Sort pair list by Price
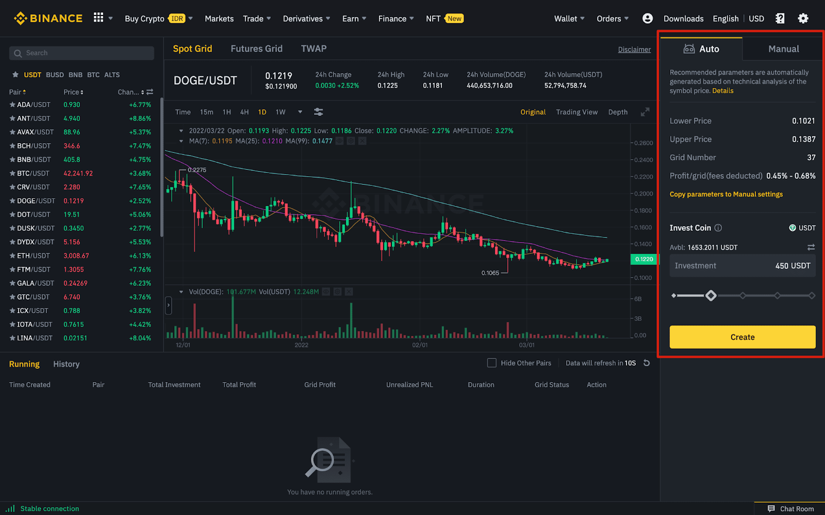This screenshot has width=825, height=515. pos(73,92)
